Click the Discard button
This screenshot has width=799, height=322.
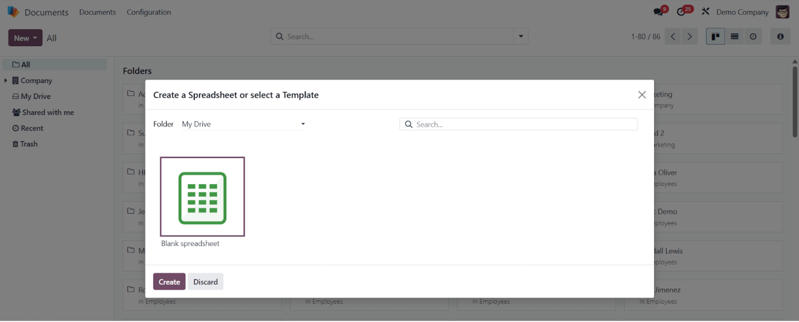click(x=206, y=282)
